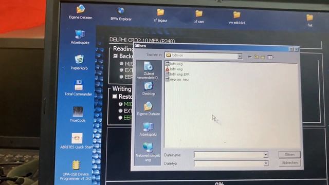Launch BMW Explorer from the desktop

click(121, 14)
